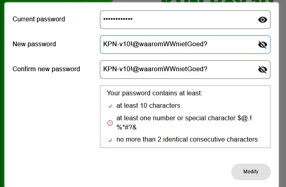286x187 pixels.
Task: Click the "at least 10 characters" requirement text
Action: pos(148,106)
